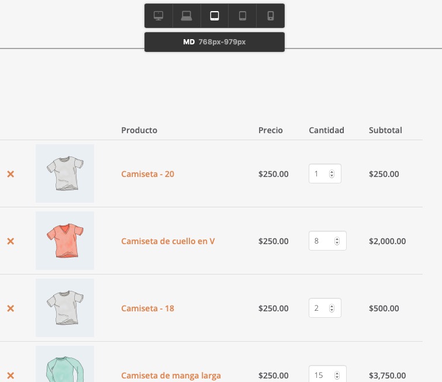442x382 pixels.
Task: Remove Camiseta - 18 from the cart
Action: pos(11,308)
